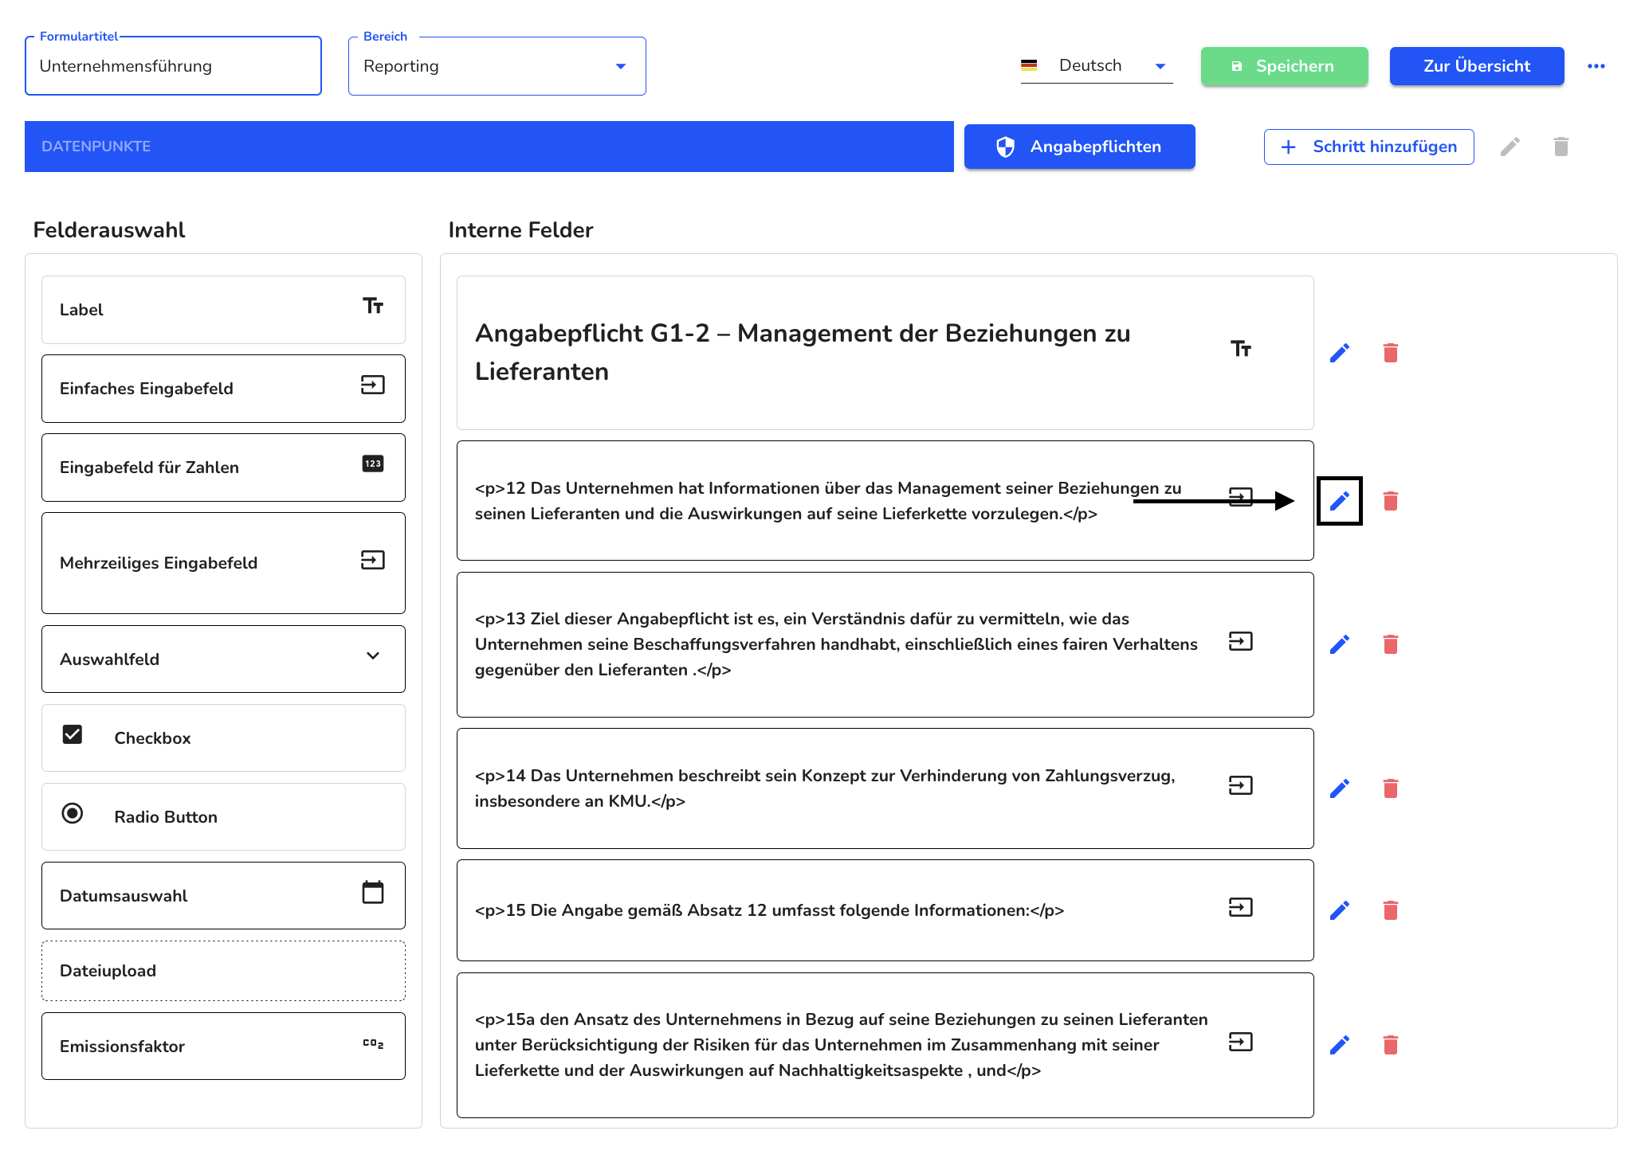Click the Speichern button
The height and width of the screenshot is (1158, 1645).
1285,66
